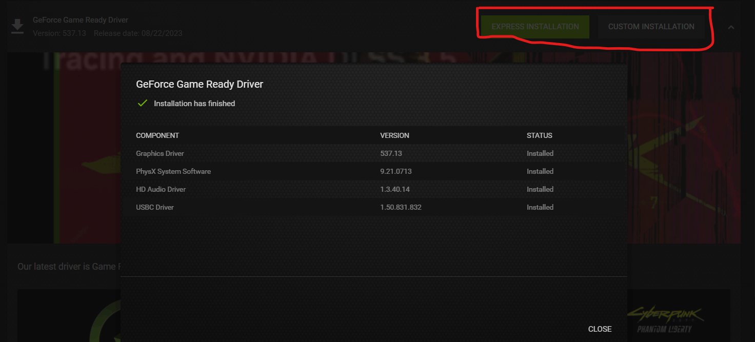Click the green installation finished checkmark
The image size is (755, 342).
pyautogui.click(x=143, y=104)
